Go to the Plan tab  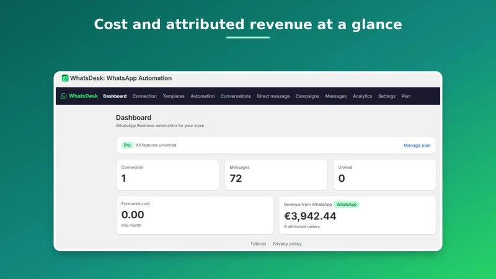tap(406, 96)
